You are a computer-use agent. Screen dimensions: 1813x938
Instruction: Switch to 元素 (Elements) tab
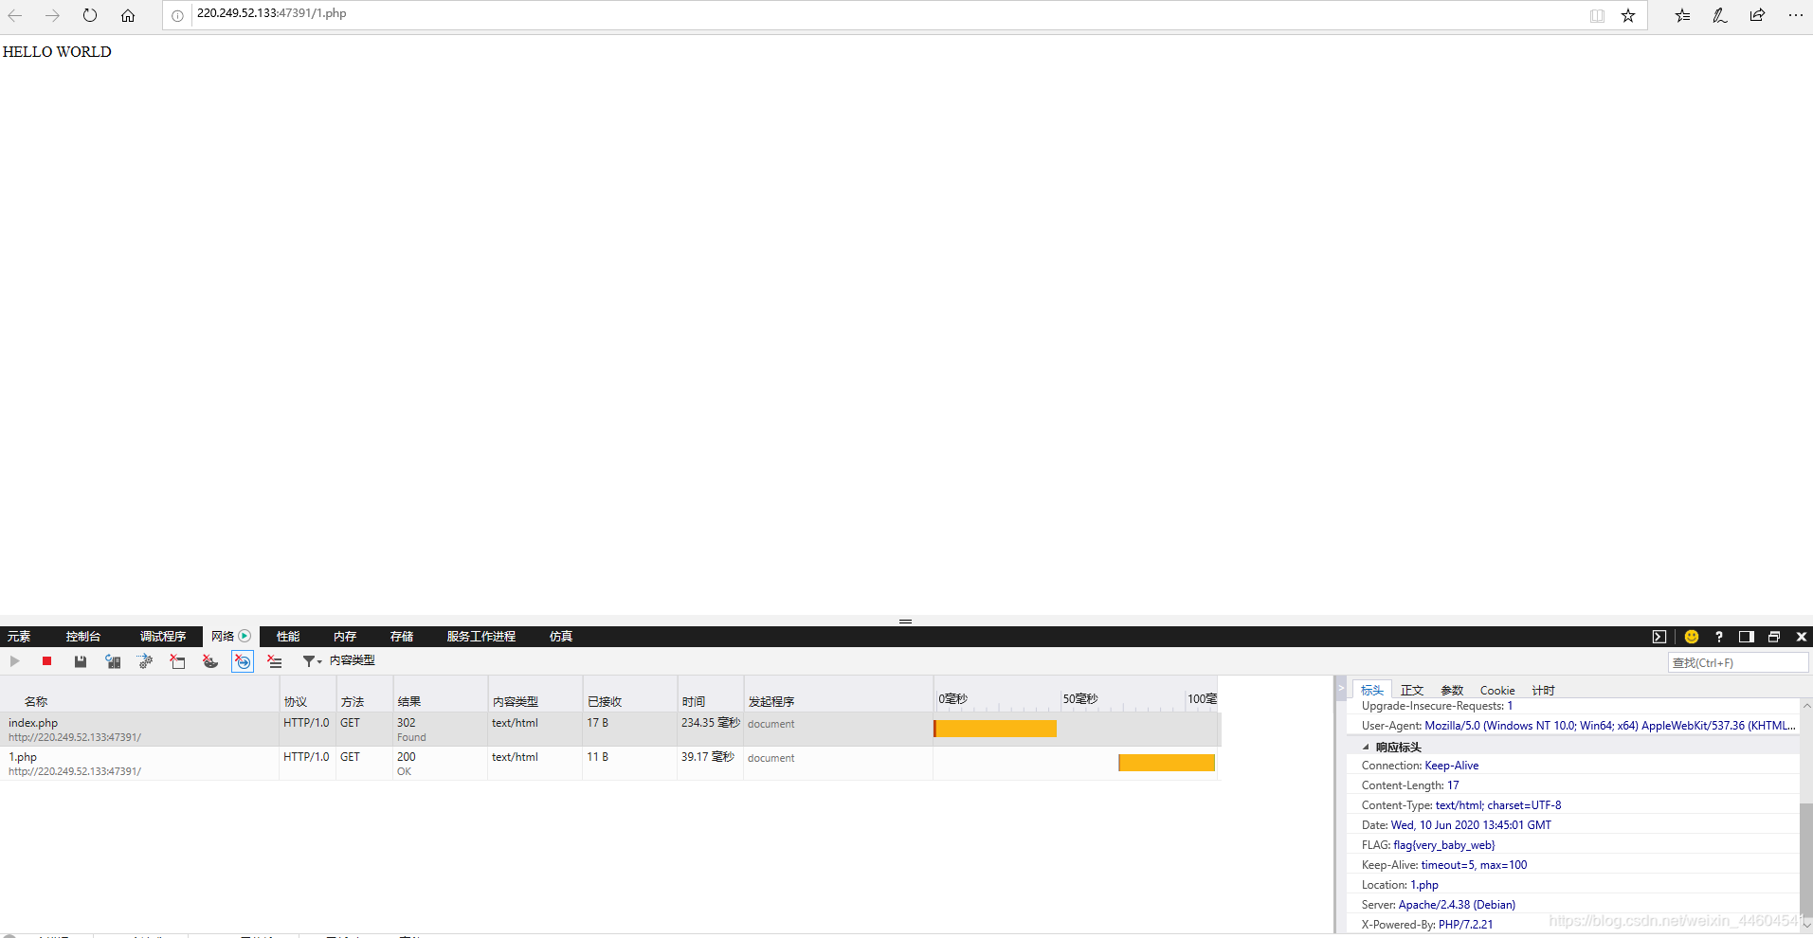coord(19,637)
